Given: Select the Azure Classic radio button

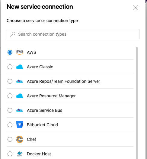Looking at the screenshot, I should click(x=10, y=67).
